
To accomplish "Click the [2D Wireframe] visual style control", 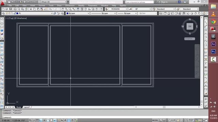I will coord(20,18).
